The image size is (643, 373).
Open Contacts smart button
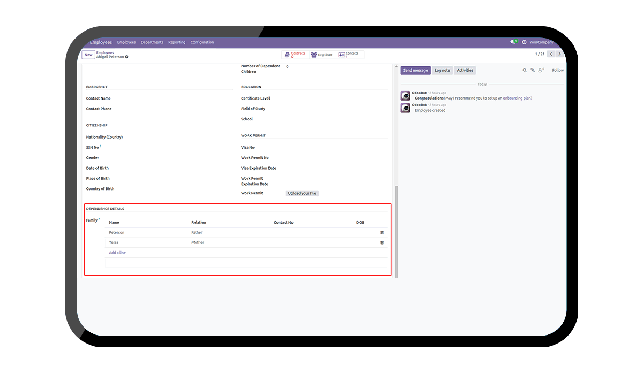pyautogui.click(x=349, y=55)
